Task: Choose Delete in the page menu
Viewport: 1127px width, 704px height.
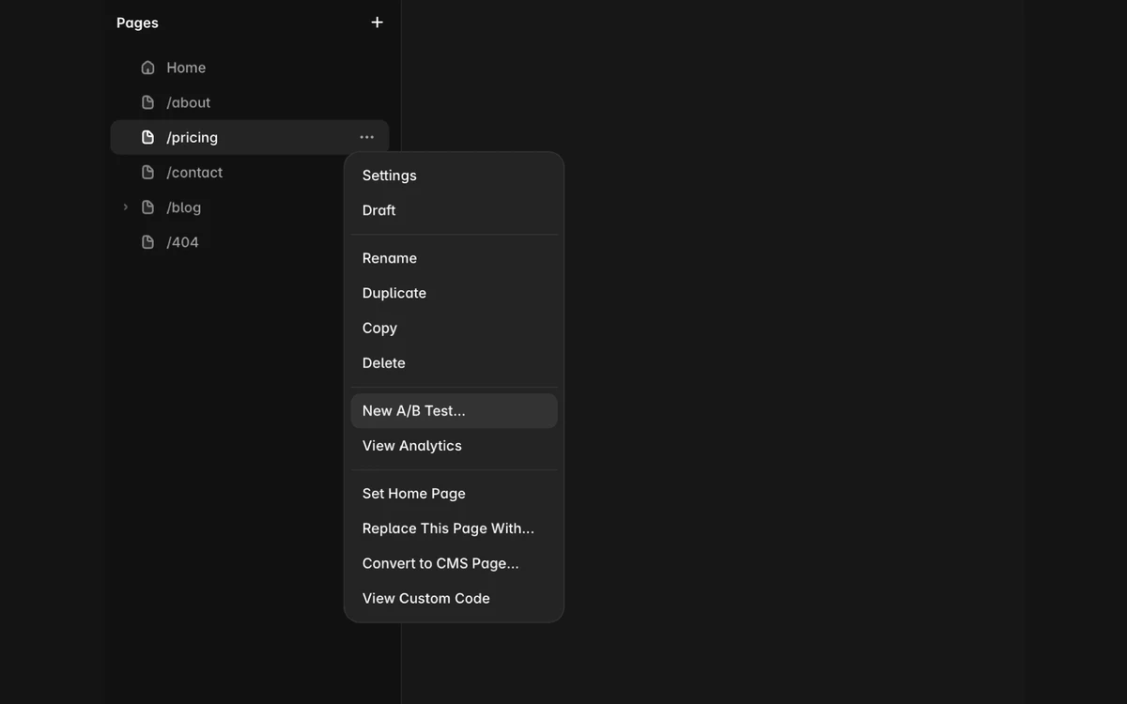Action: (x=454, y=362)
